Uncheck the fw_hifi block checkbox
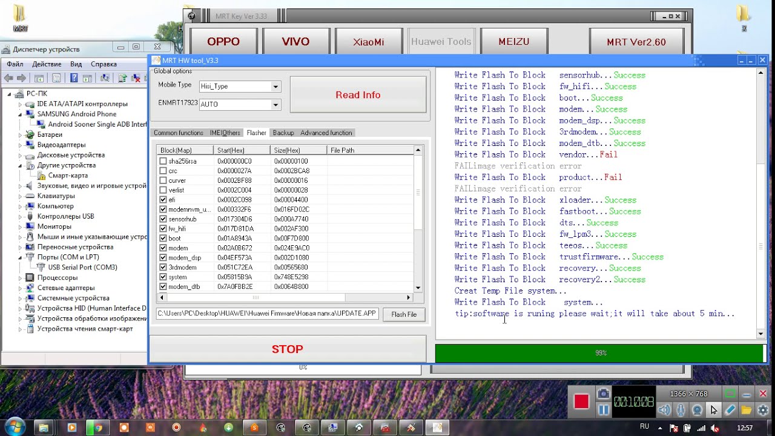The height and width of the screenshot is (436, 775). [x=163, y=229]
